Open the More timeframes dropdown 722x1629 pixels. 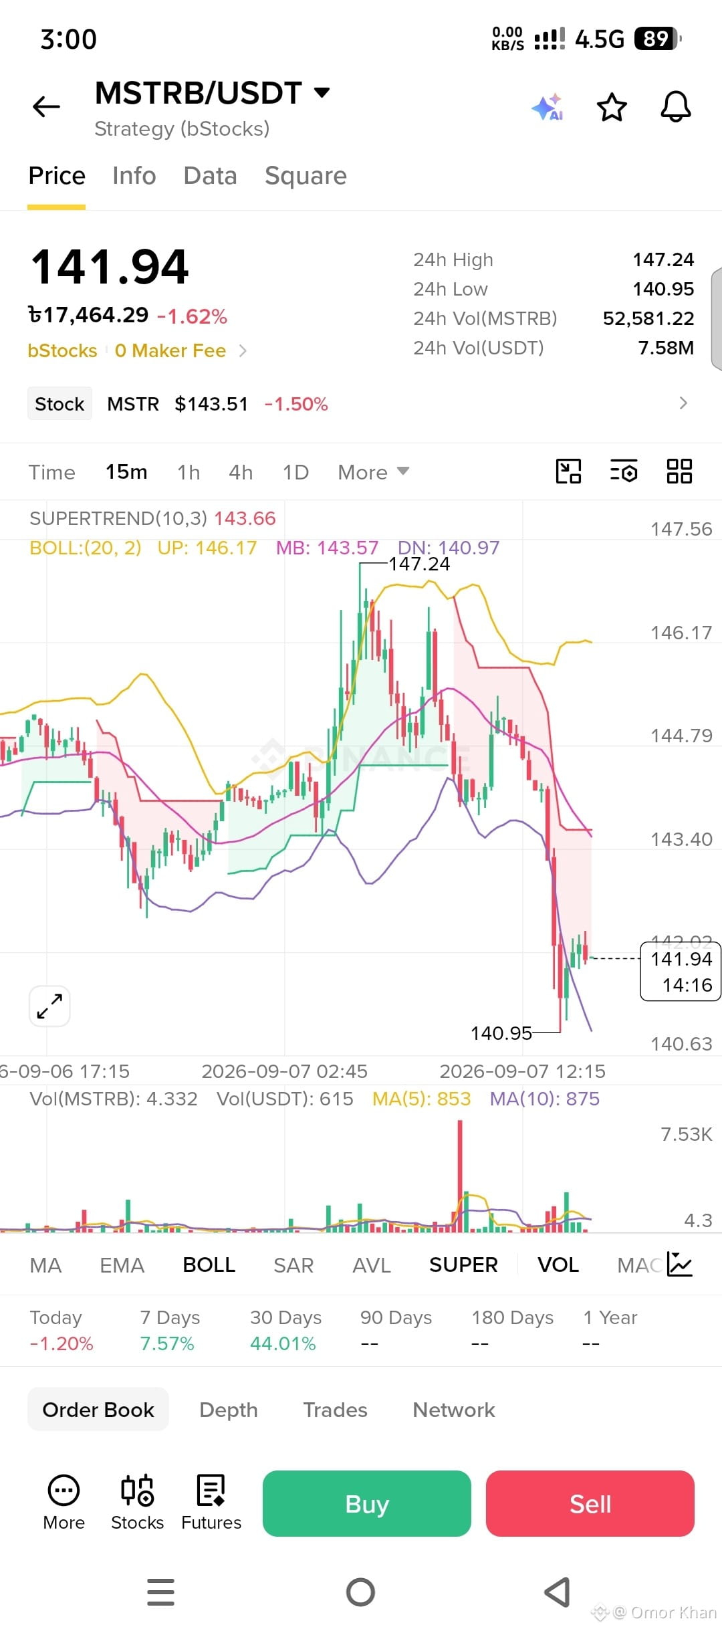tap(373, 472)
